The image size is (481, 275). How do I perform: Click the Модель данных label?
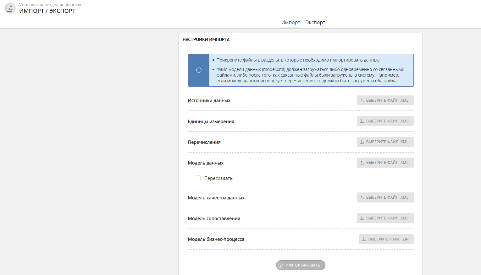coord(206,163)
